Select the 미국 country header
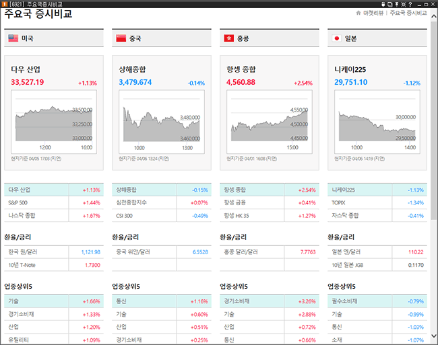 click(54, 38)
